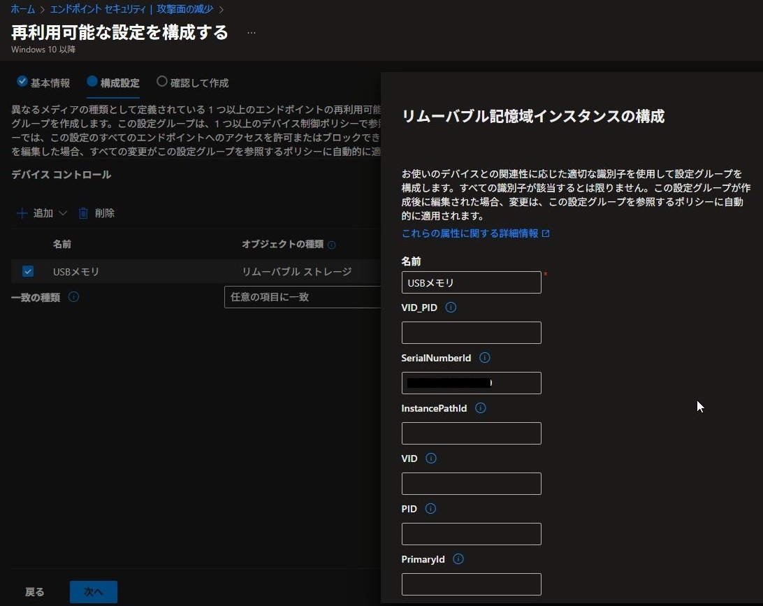The height and width of the screenshot is (606, 763).
Task: Open the ellipsis menu next to the page title
Action: (x=252, y=33)
